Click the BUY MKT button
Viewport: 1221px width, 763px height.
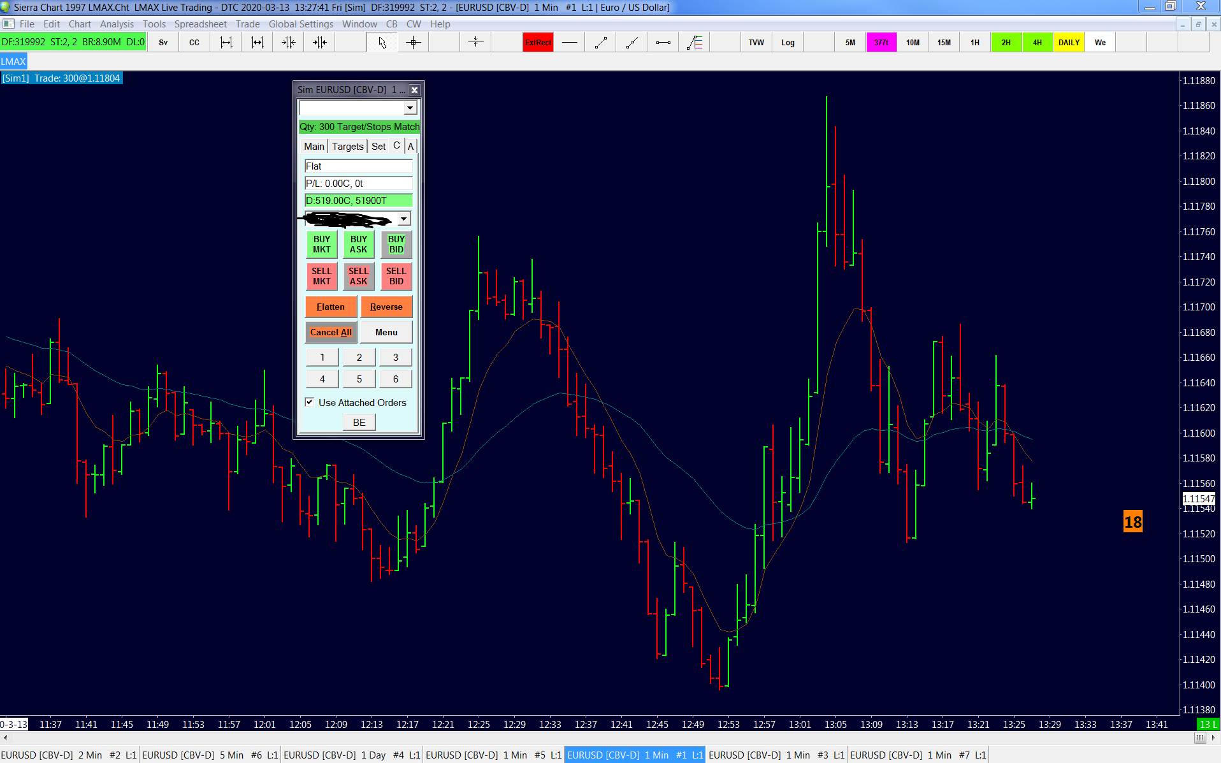coord(322,244)
